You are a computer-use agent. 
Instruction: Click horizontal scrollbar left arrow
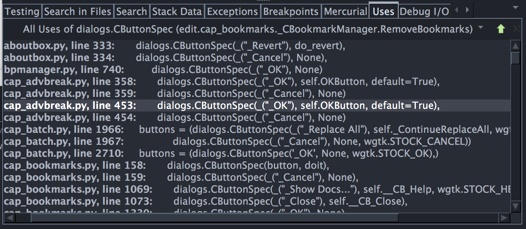click(9, 217)
